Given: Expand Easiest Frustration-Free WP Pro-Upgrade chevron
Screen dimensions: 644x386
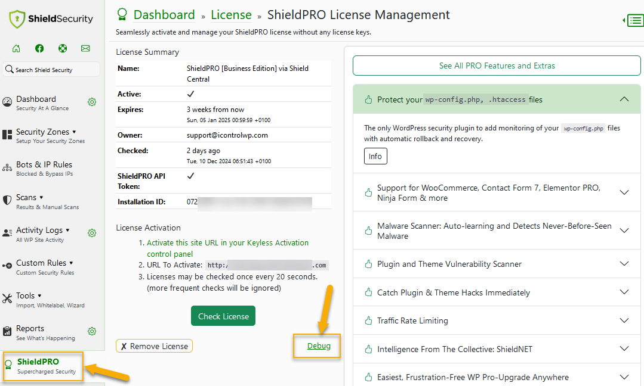Looking at the screenshot, I should [x=624, y=377].
